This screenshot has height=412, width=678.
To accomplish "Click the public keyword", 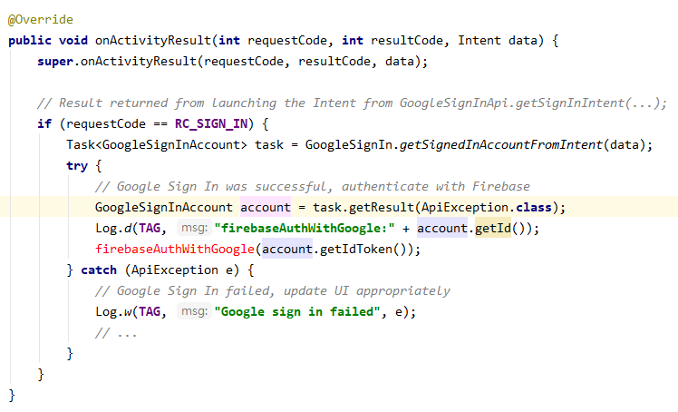I will point(30,41).
